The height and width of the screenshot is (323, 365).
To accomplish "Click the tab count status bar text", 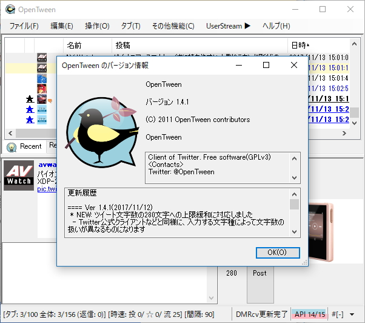I will click(109, 314).
